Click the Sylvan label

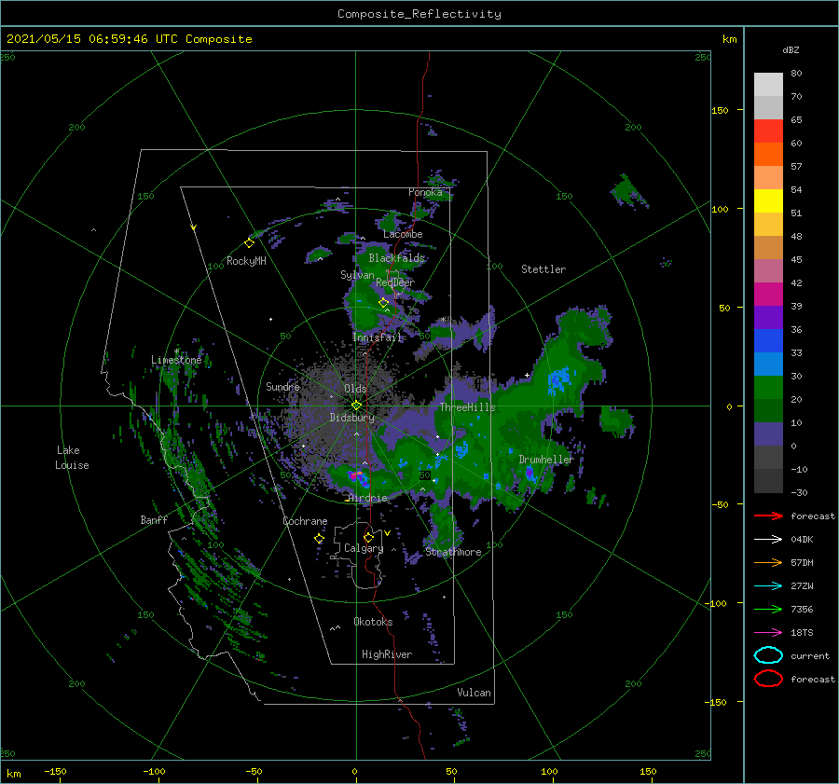(357, 275)
